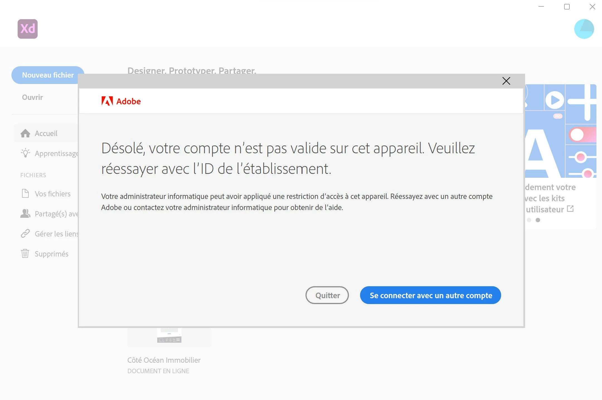Click the Supprimés trash icon
602x400 pixels.
[25, 253]
